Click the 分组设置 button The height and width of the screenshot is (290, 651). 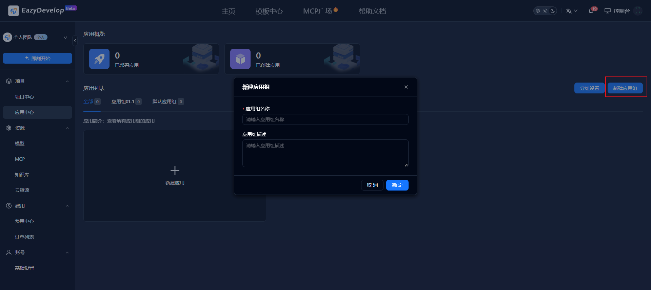589,88
